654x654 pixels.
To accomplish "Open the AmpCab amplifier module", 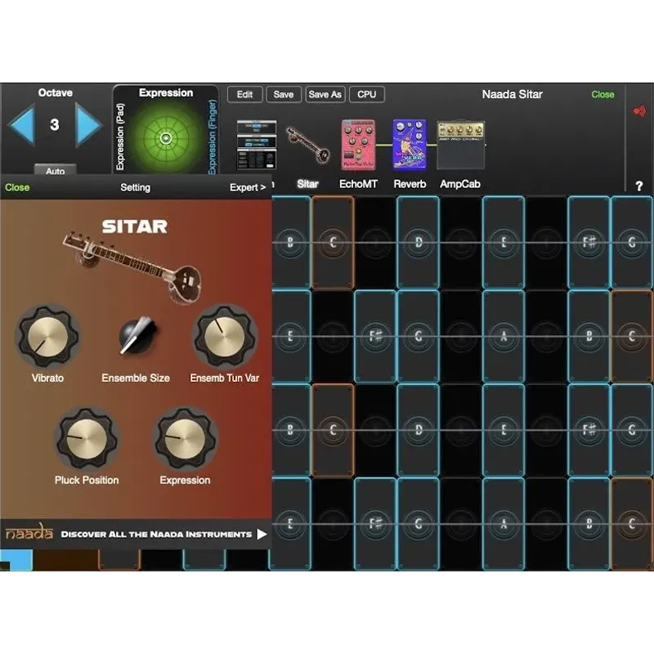I will (460, 145).
